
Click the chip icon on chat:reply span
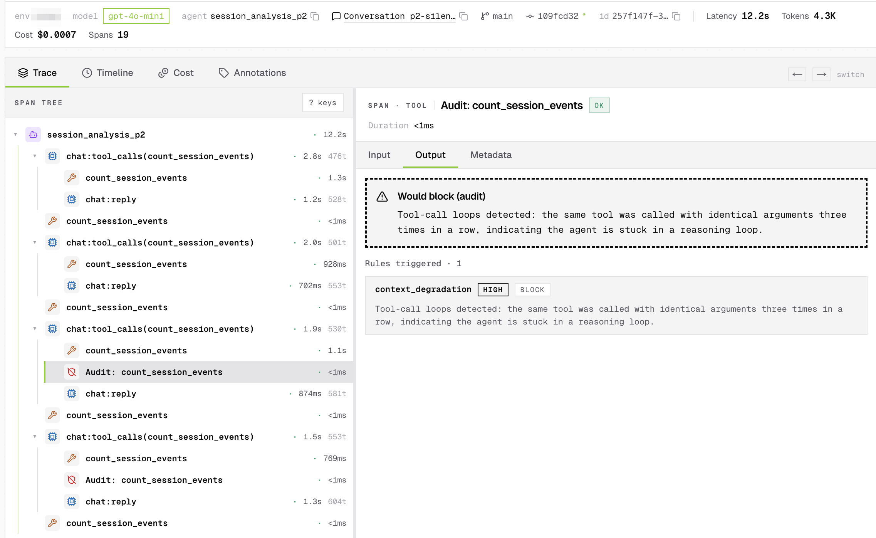72,199
